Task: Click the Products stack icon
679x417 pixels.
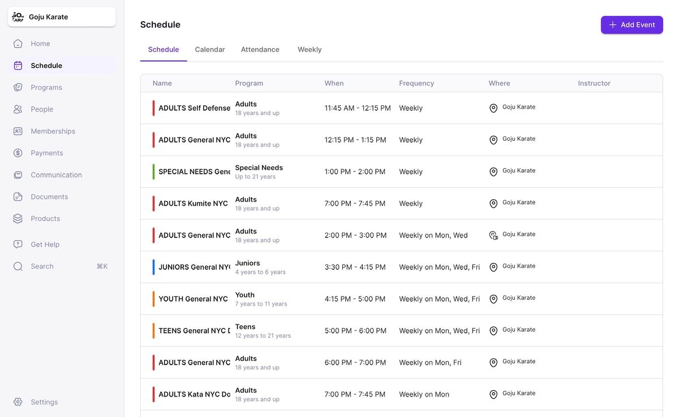Action: coord(18,218)
